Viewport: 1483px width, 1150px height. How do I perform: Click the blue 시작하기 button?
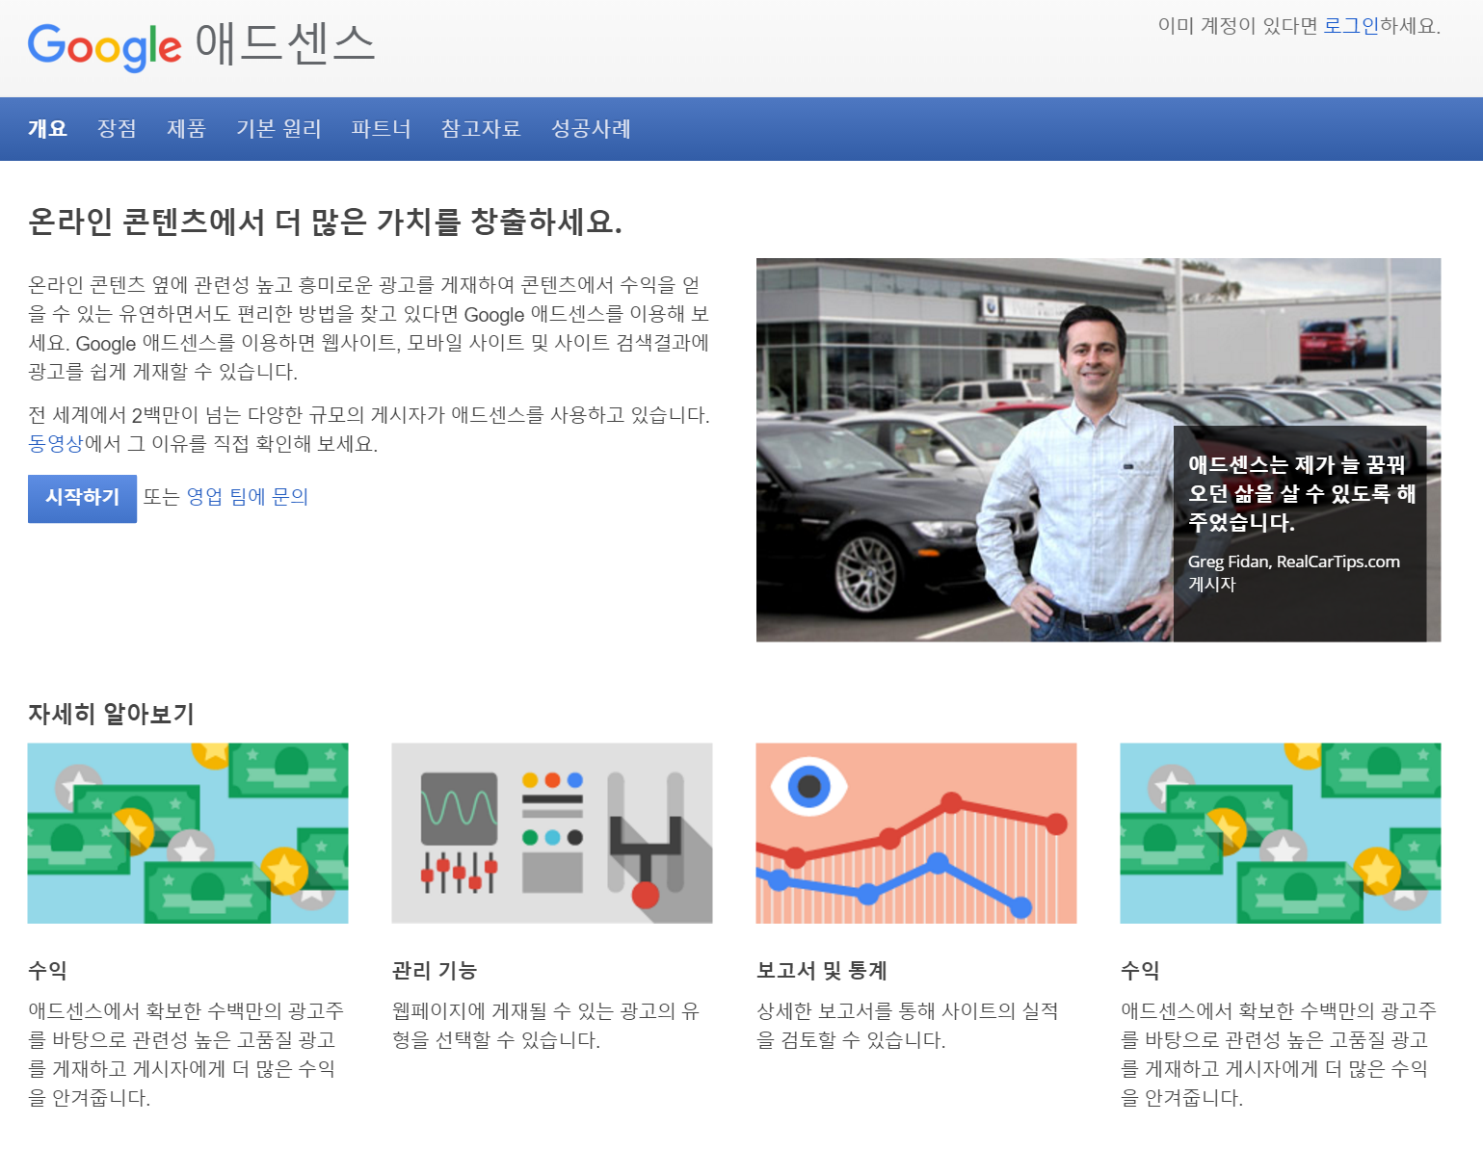82,498
